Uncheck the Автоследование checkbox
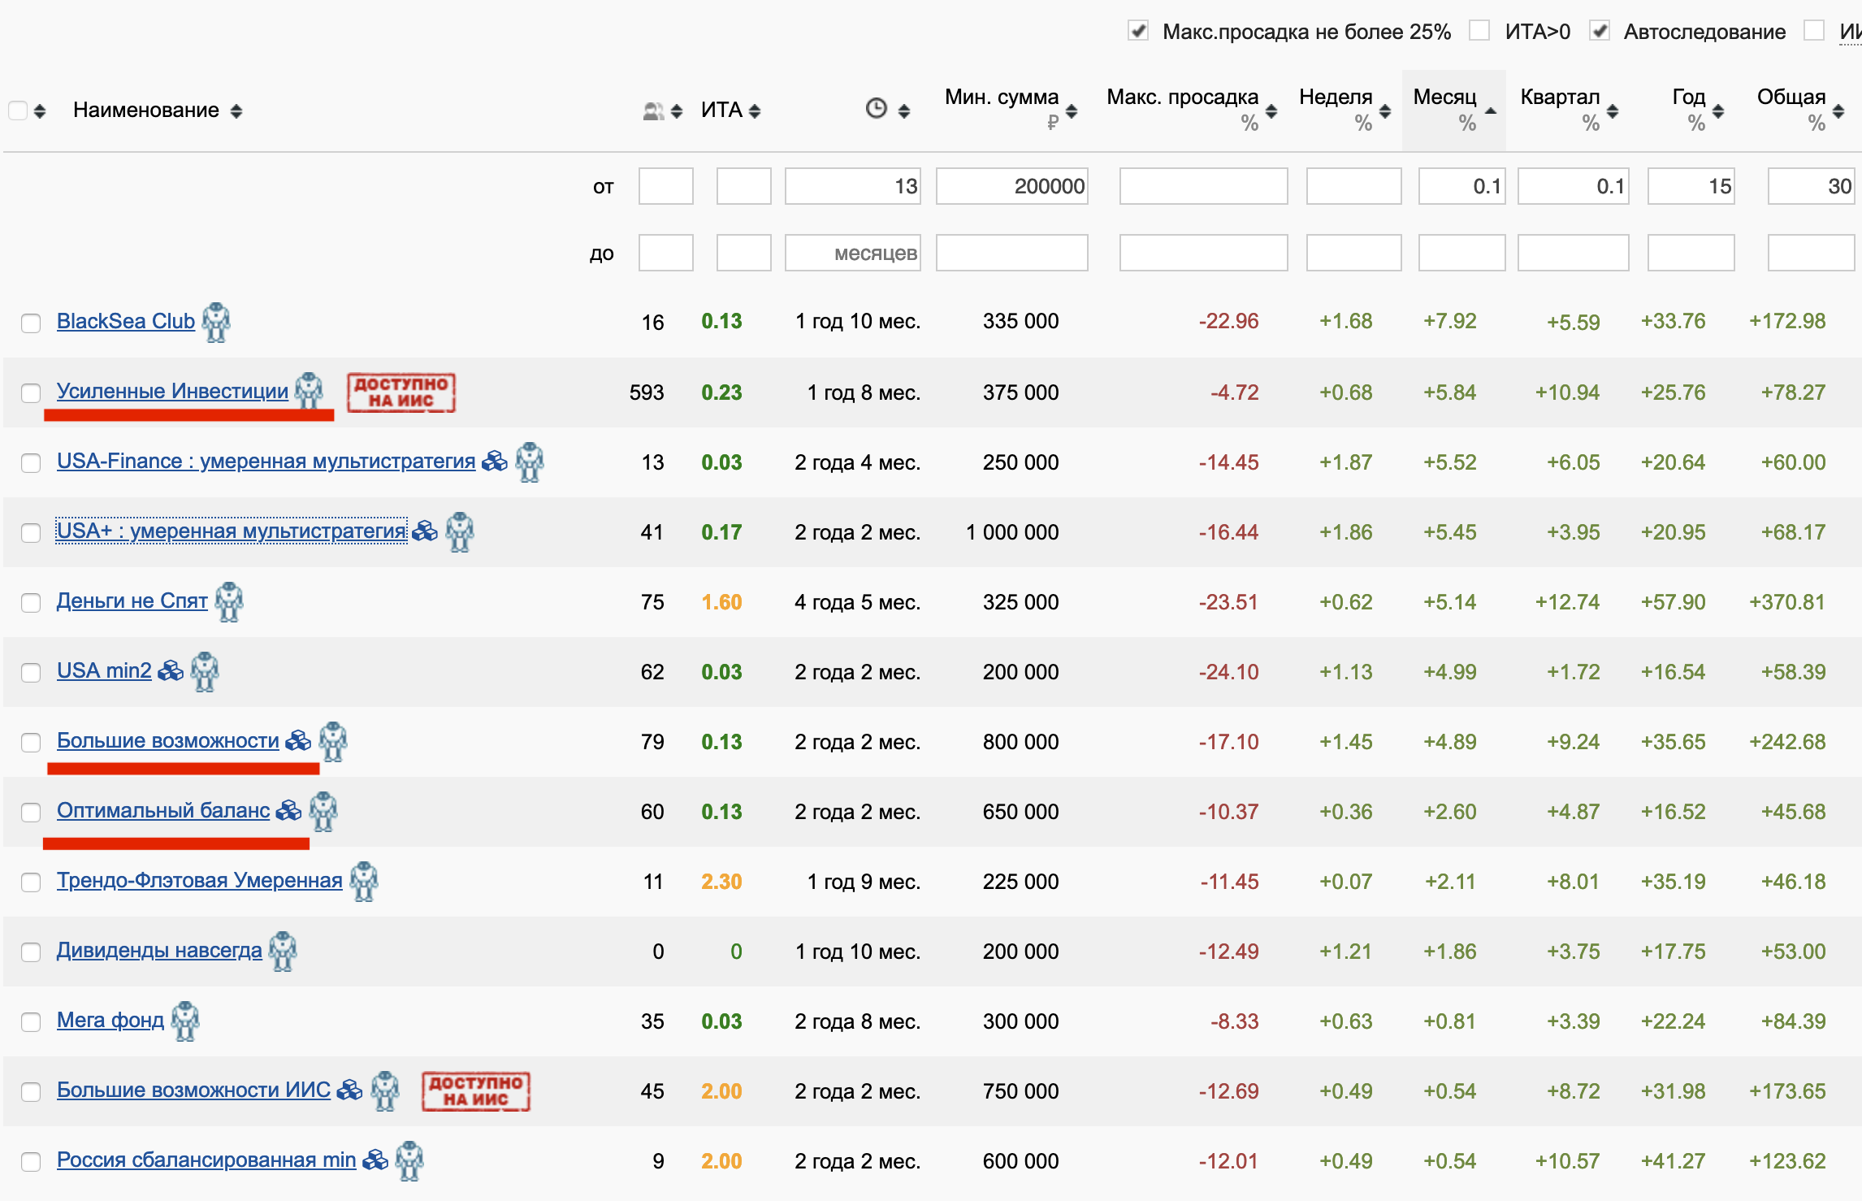 coord(1600,31)
